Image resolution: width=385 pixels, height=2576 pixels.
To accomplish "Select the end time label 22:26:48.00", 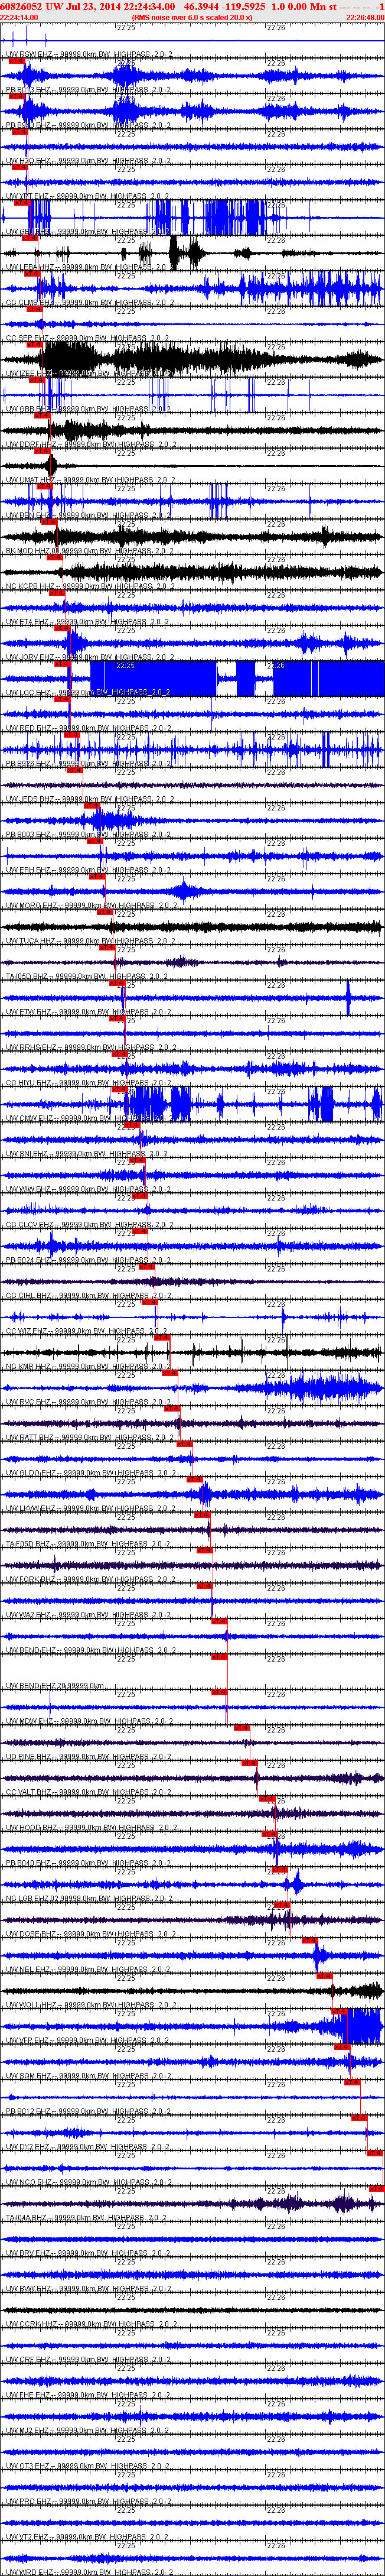I will 365,18.
